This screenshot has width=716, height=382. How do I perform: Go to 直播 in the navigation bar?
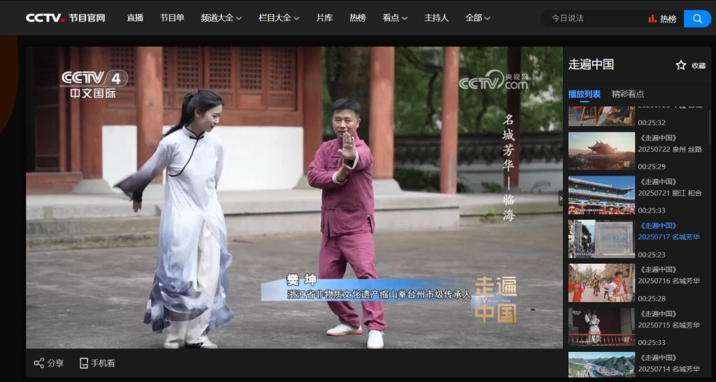click(x=135, y=18)
